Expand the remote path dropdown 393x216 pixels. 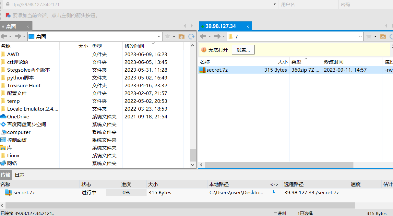360,36
